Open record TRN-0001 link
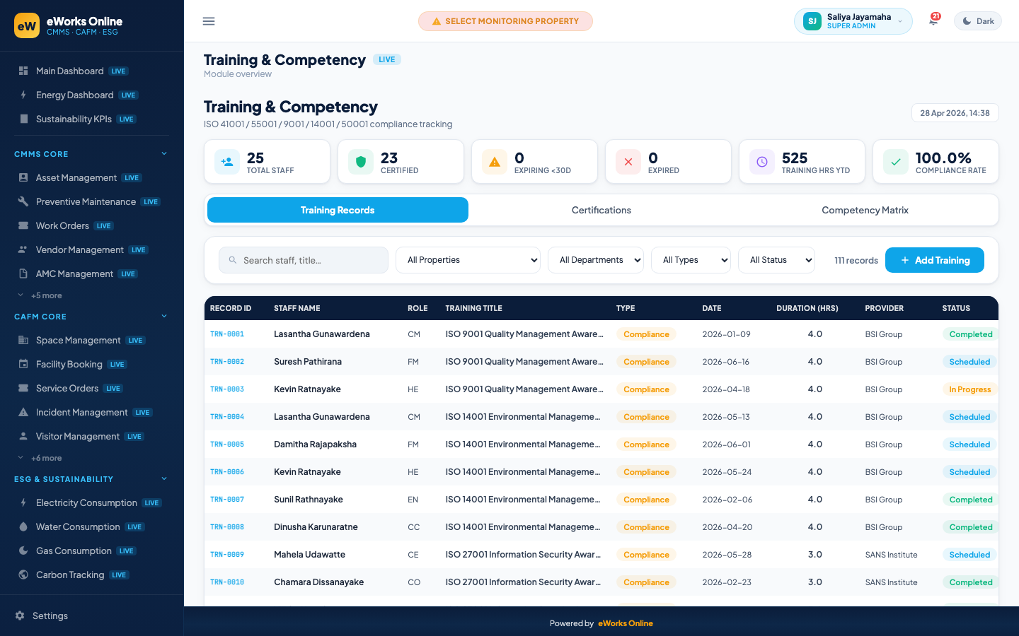This screenshot has height=636, width=1019. pos(227,334)
